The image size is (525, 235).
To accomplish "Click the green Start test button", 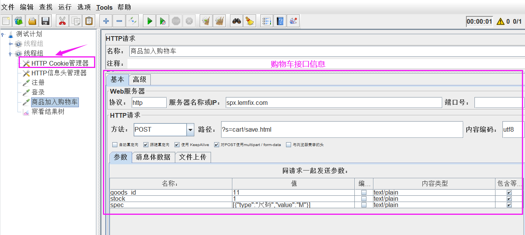I will tap(150, 21).
